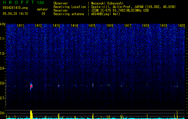Click the meteor count value 20

tap(43, 14)
